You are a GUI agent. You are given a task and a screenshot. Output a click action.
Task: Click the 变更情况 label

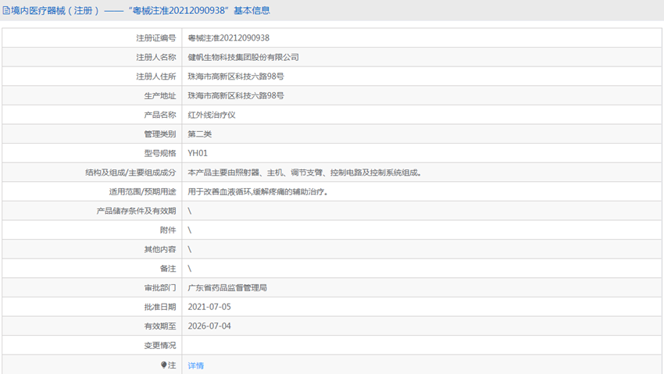tap(160, 345)
